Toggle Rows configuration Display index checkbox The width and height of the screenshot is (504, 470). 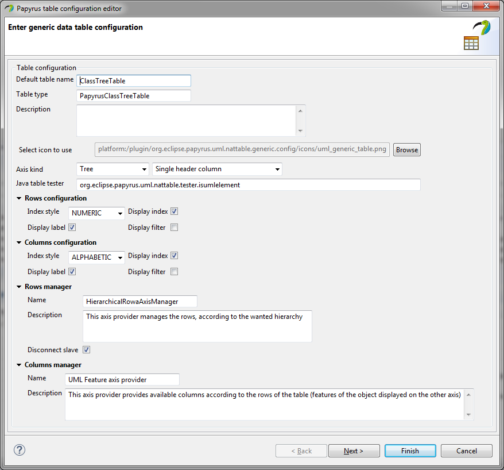tap(174, 211)
